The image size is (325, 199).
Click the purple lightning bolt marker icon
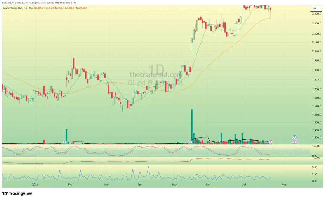[x=270, y=142]
